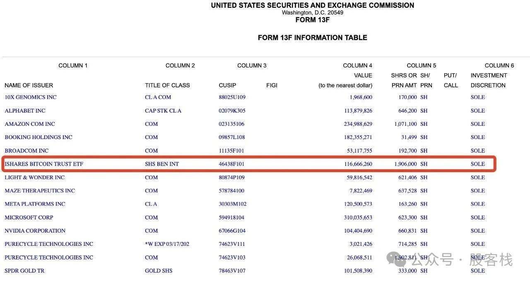Screen dimensions: 530x281
Task: Click the NAME OF ISSUER column header
Action: (29, 85)
